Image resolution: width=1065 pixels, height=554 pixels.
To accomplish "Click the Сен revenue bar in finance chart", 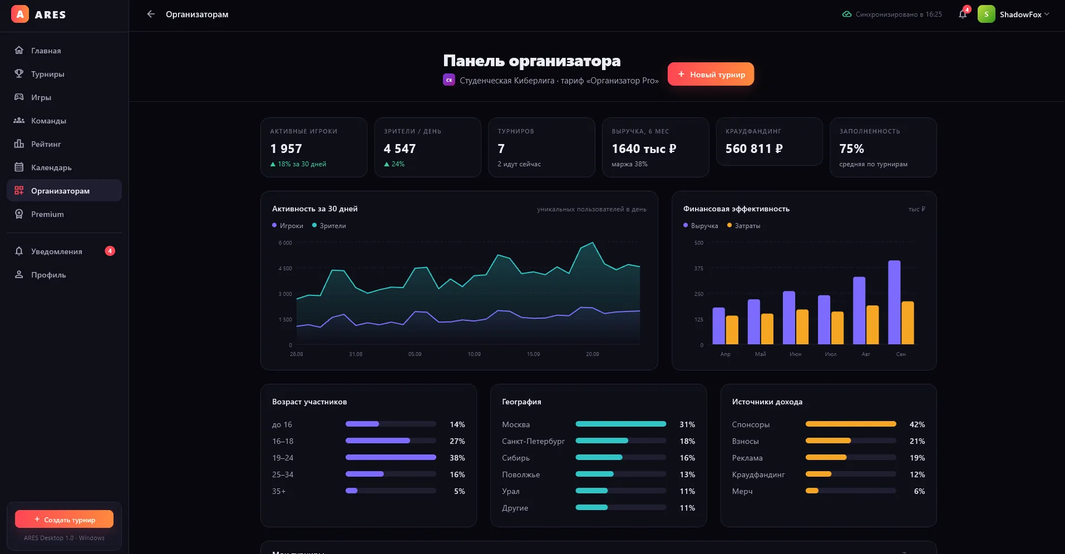I will click(x=894, y=303).
